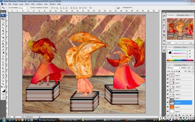Hide the block 2 group
Viewport: 195px width, 122px height.
168,79
